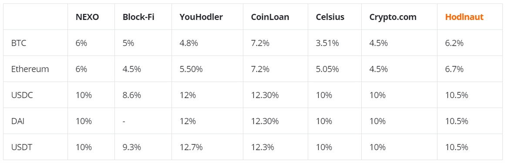
Task: Select the USDC row label
Action: (22, 95)
